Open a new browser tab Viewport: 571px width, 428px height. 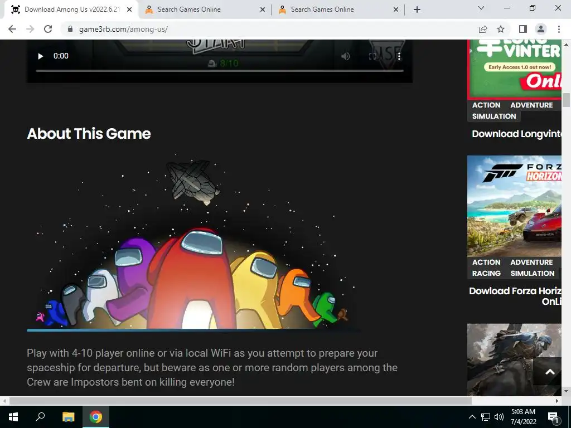click(x=417, y=9)
